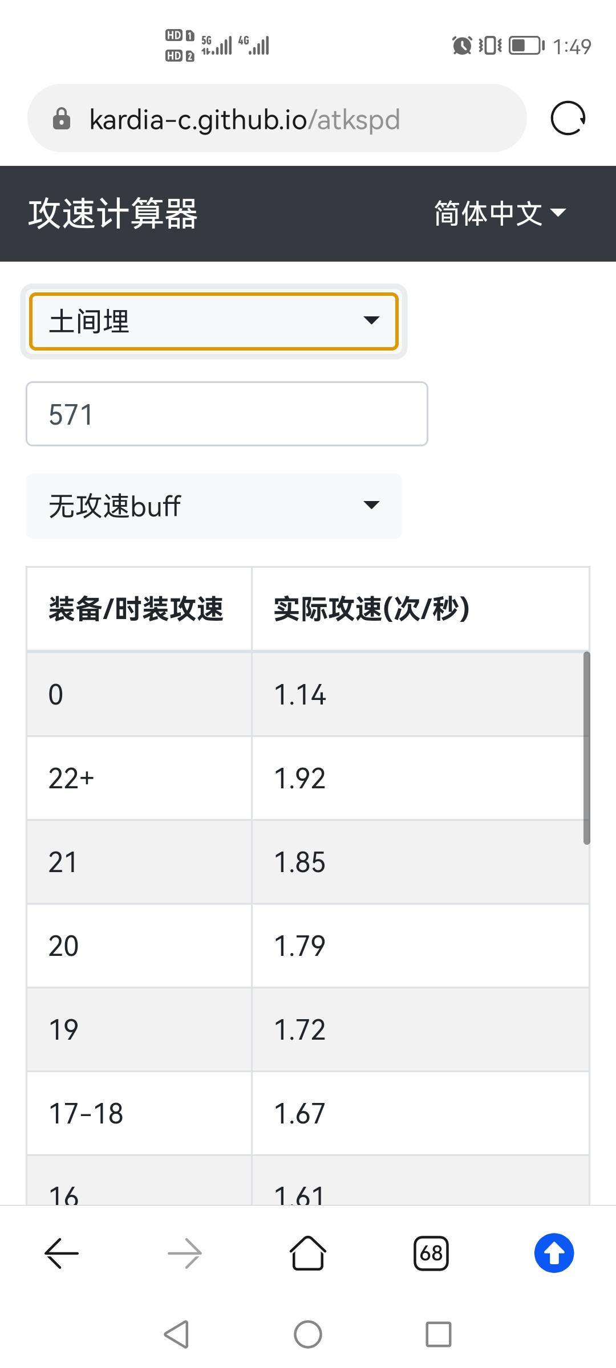Tap Android back triangle navigation button

pyautogui.click(x=176, y=1334)
